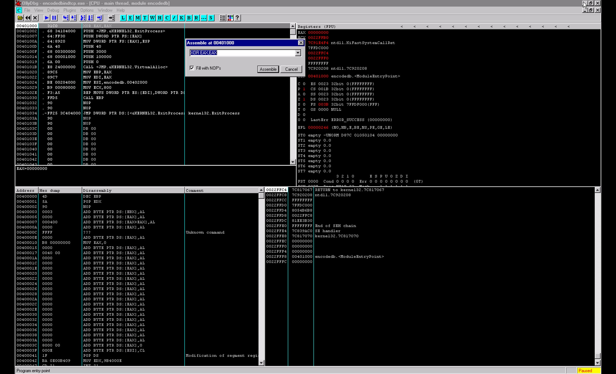Click the Execute till return icon
The width and height of the screenshot is (616, 374).
[x=100, y=18]
